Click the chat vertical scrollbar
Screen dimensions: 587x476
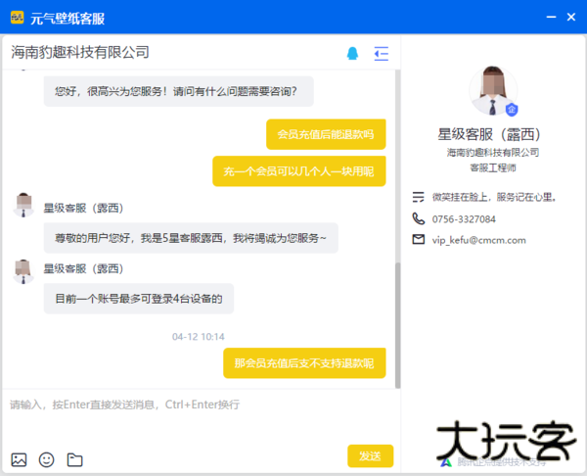397,325
